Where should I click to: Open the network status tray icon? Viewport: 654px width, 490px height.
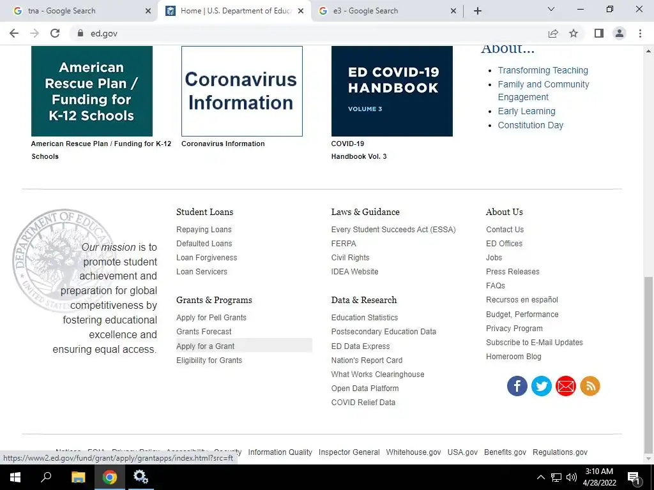[x=556, y=477]
